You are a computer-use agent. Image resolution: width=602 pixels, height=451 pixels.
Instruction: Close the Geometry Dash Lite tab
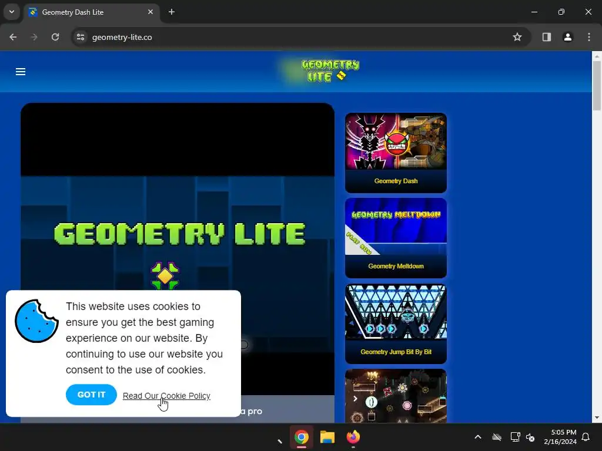tap(150, 12)
